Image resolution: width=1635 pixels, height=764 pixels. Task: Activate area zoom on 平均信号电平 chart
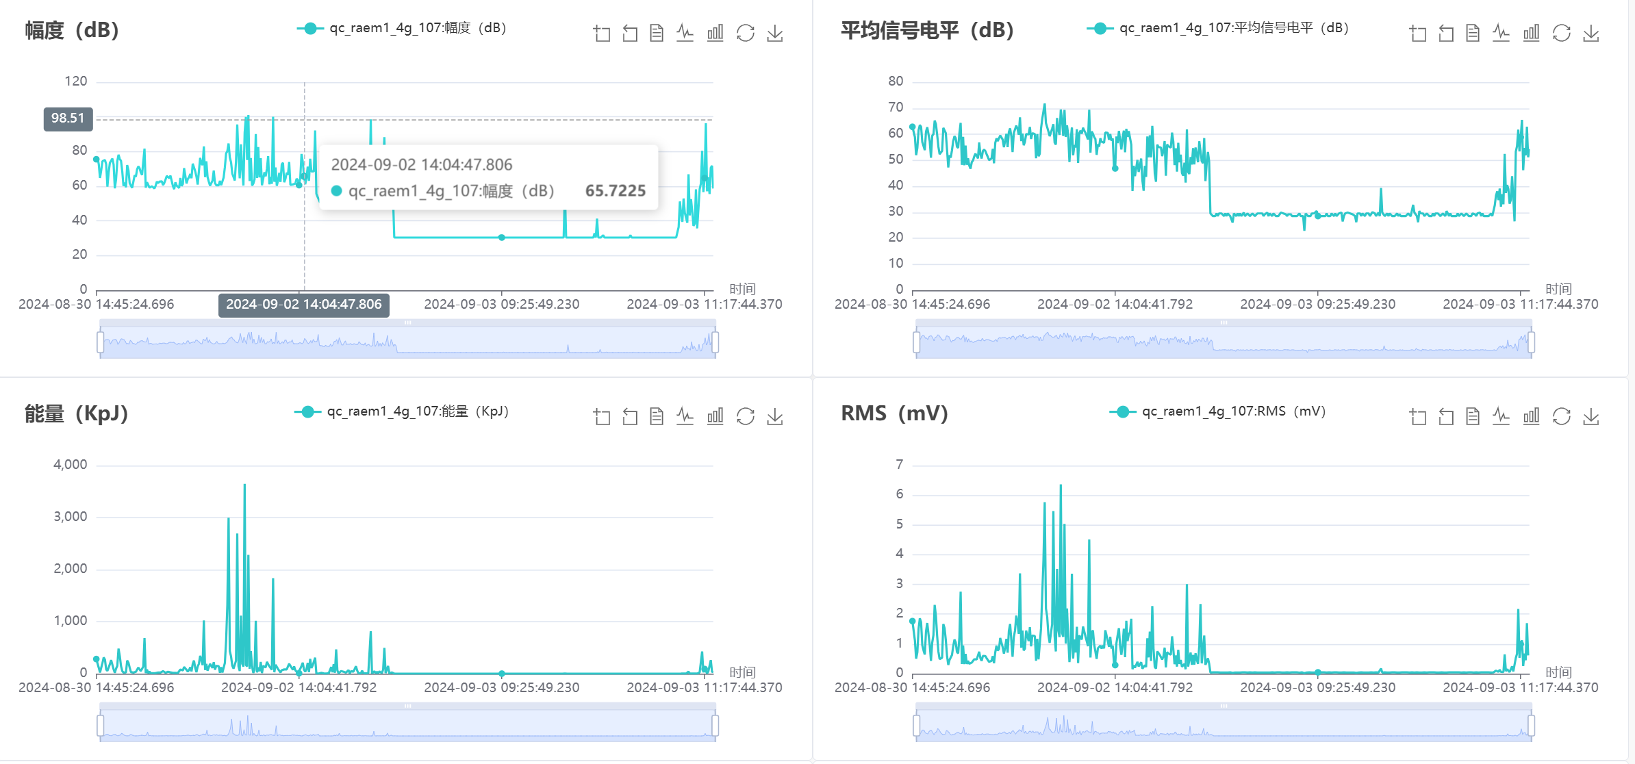(1416, 31)
